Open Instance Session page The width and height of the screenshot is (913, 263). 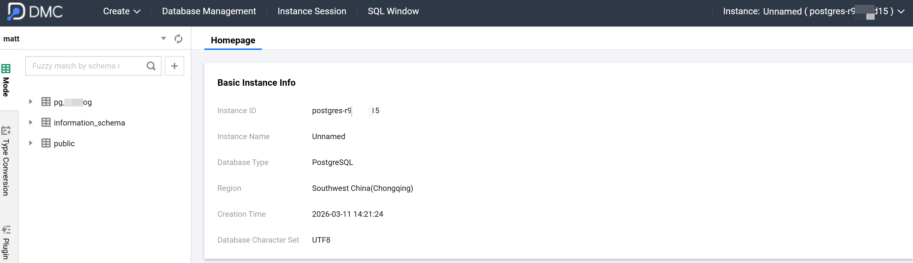tap(311, 11)
